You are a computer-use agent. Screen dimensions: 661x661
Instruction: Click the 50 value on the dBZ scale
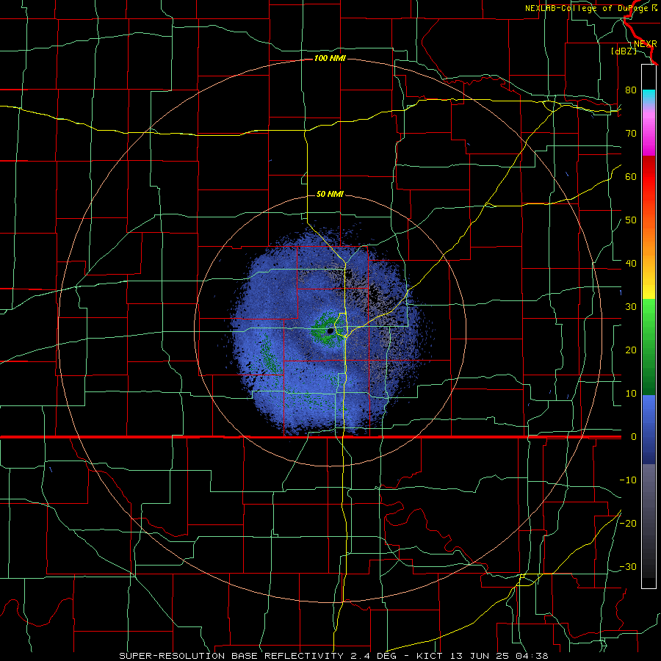(x=631, y=220)
